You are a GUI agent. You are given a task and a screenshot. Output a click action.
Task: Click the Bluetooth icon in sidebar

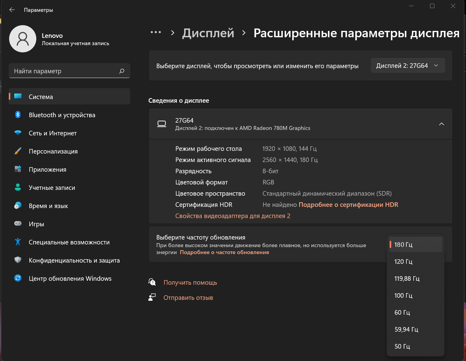click(18, 115)
